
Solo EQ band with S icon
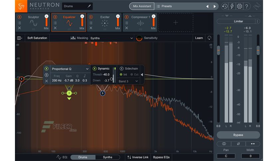[47, 75]
